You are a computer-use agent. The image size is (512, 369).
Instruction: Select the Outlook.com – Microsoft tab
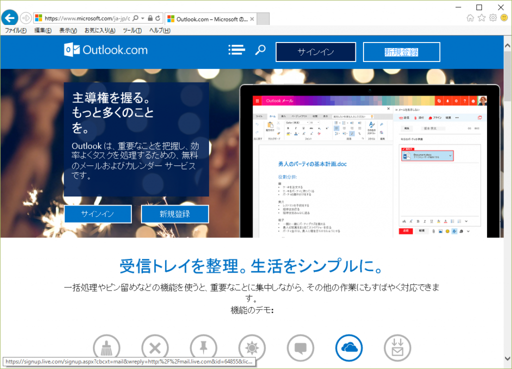tap(210, 19)
